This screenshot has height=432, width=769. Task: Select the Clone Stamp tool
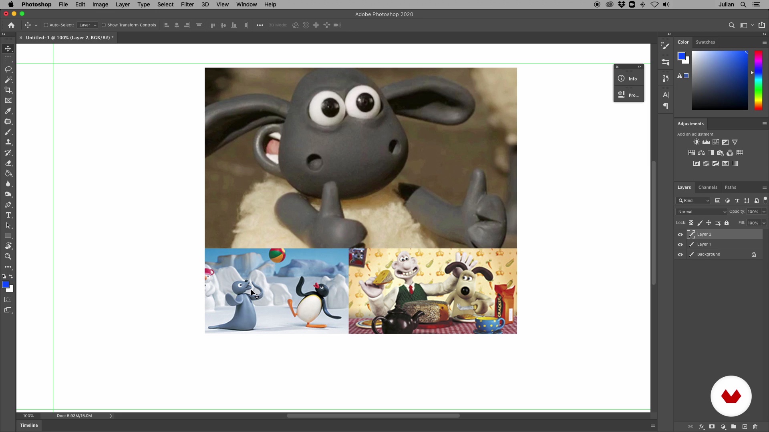(8, 142)
